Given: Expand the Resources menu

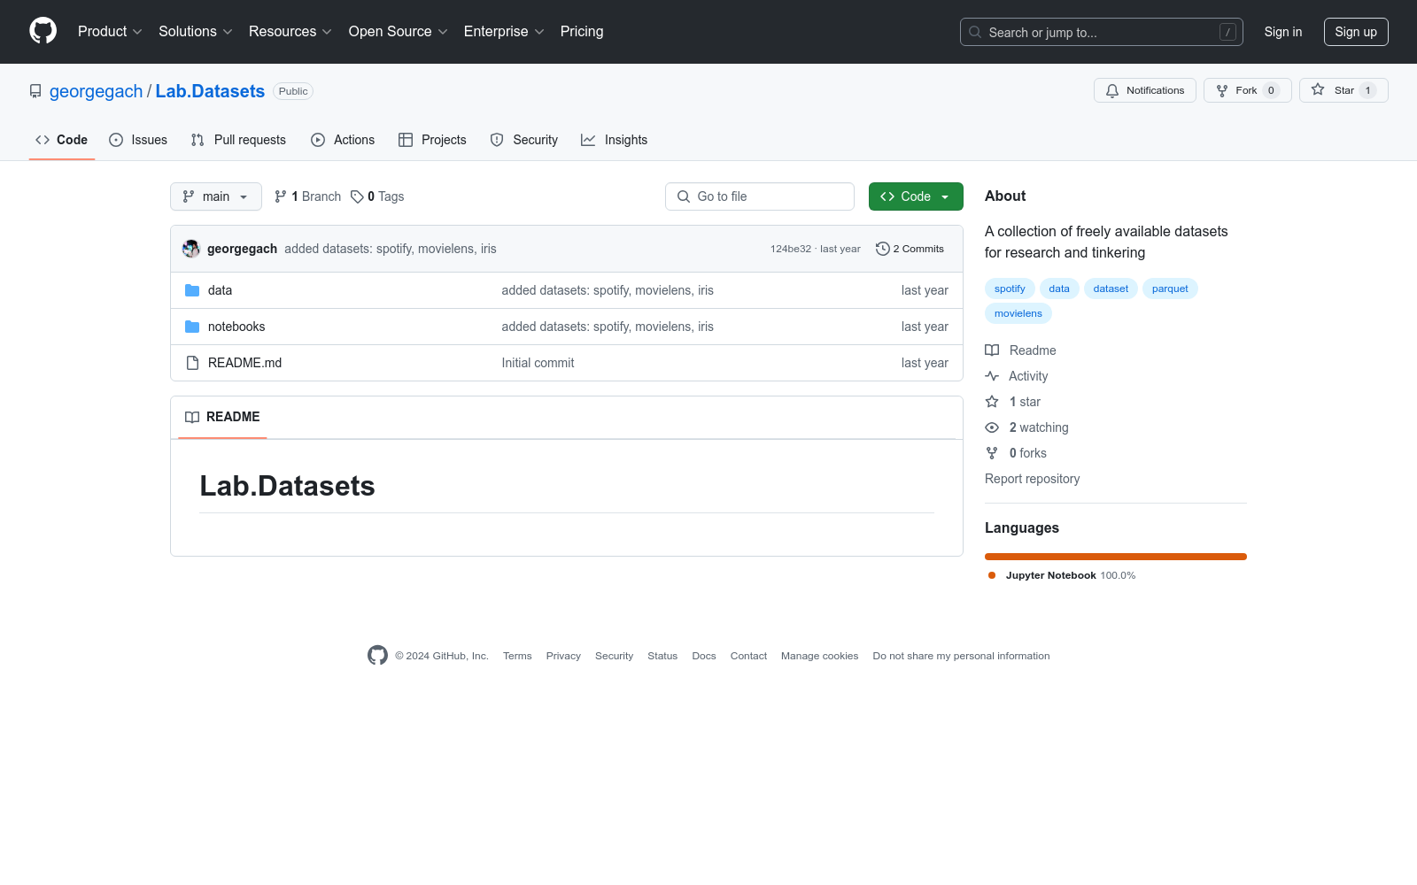Looking at the screenshot, I should tap(290, 32).
